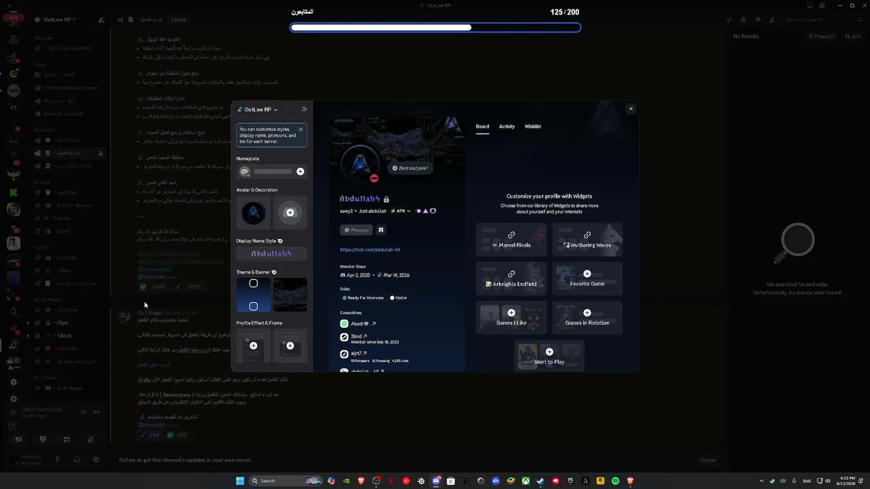The width and height of the screenshot is (870, 489).
Task: Click the profile badges next to ATN
Action: [x=426, y=211]
